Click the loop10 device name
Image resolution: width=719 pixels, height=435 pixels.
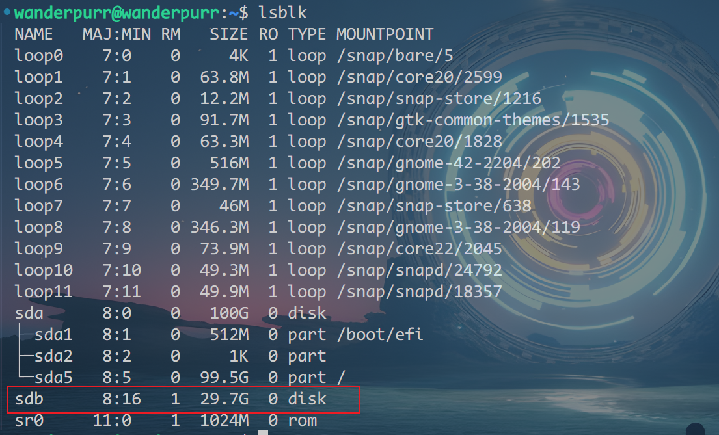tap(44, 270)
